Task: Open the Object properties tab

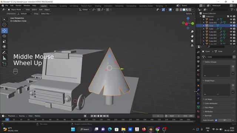Action: (198, 86)
